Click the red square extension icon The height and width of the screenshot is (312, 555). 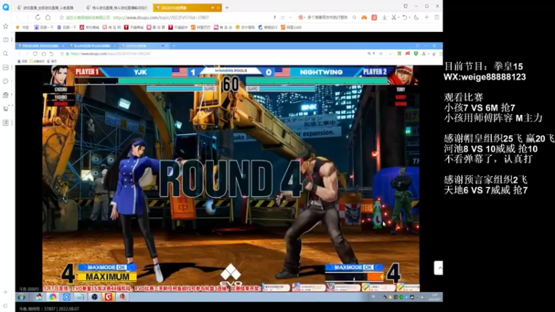coord(374,17)
